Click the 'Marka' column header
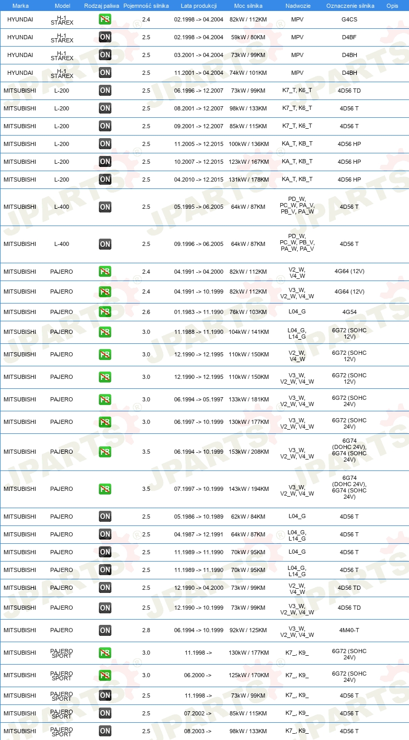Viewport: 409px width, 740px height. click(20, 6)
